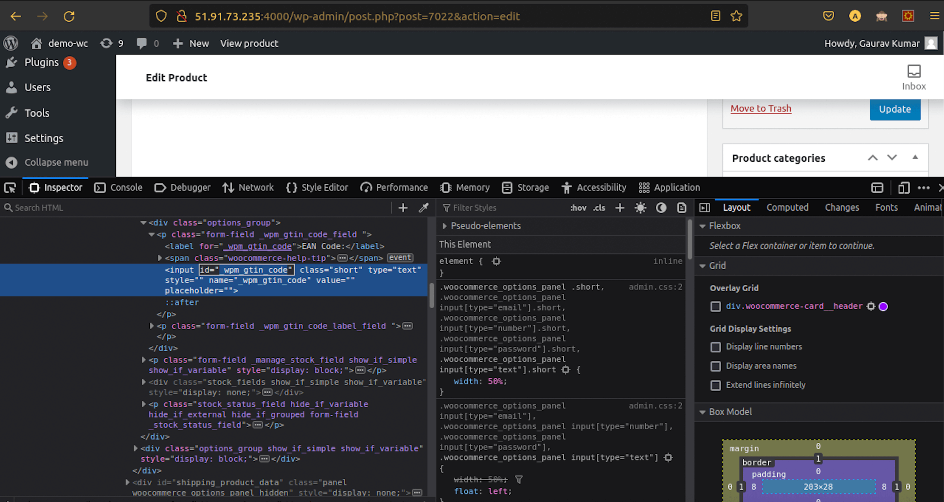Bookmark this page with star icon
944x502 pixels.
click(x=736, y=16)
